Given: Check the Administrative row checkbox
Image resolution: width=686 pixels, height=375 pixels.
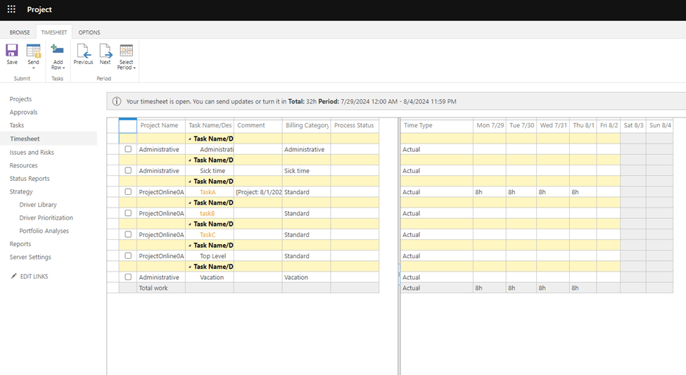Looking at the screenshot, I should pyautogui.click(x=128, y=148).
